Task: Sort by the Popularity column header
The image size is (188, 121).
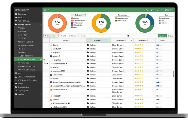Action: point(143,41)
